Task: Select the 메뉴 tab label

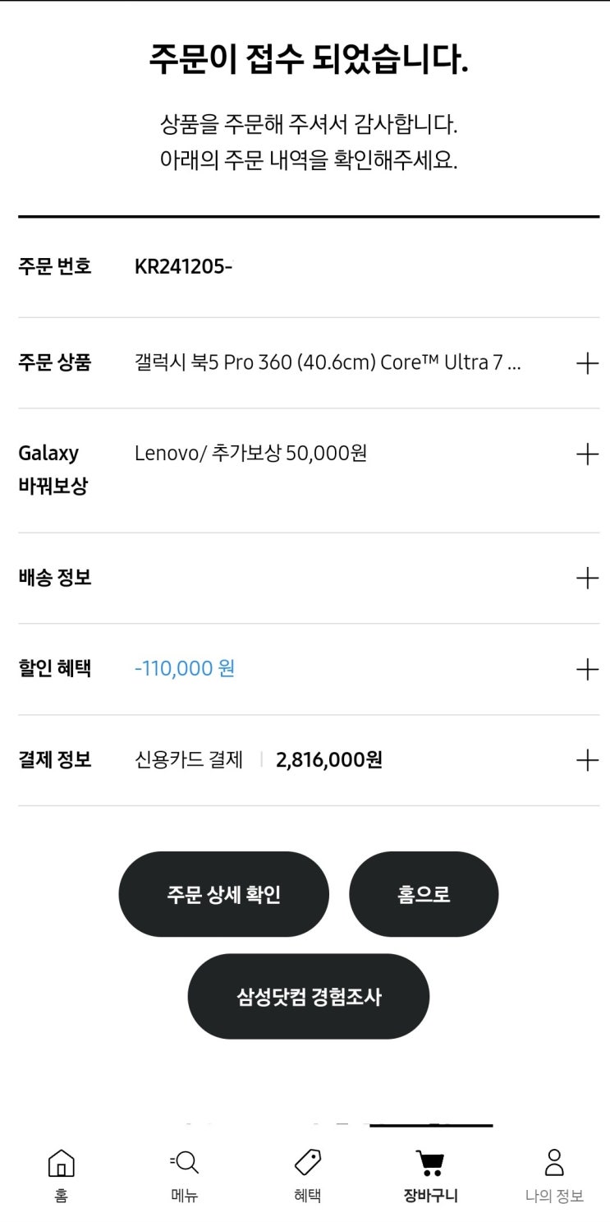Action: [185, 1196]
